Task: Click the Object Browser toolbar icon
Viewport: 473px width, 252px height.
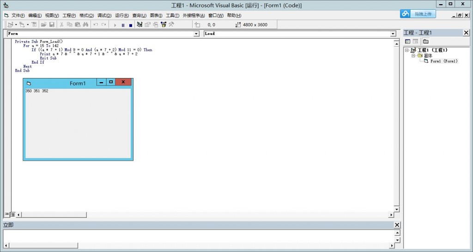Action: [163, 25]
